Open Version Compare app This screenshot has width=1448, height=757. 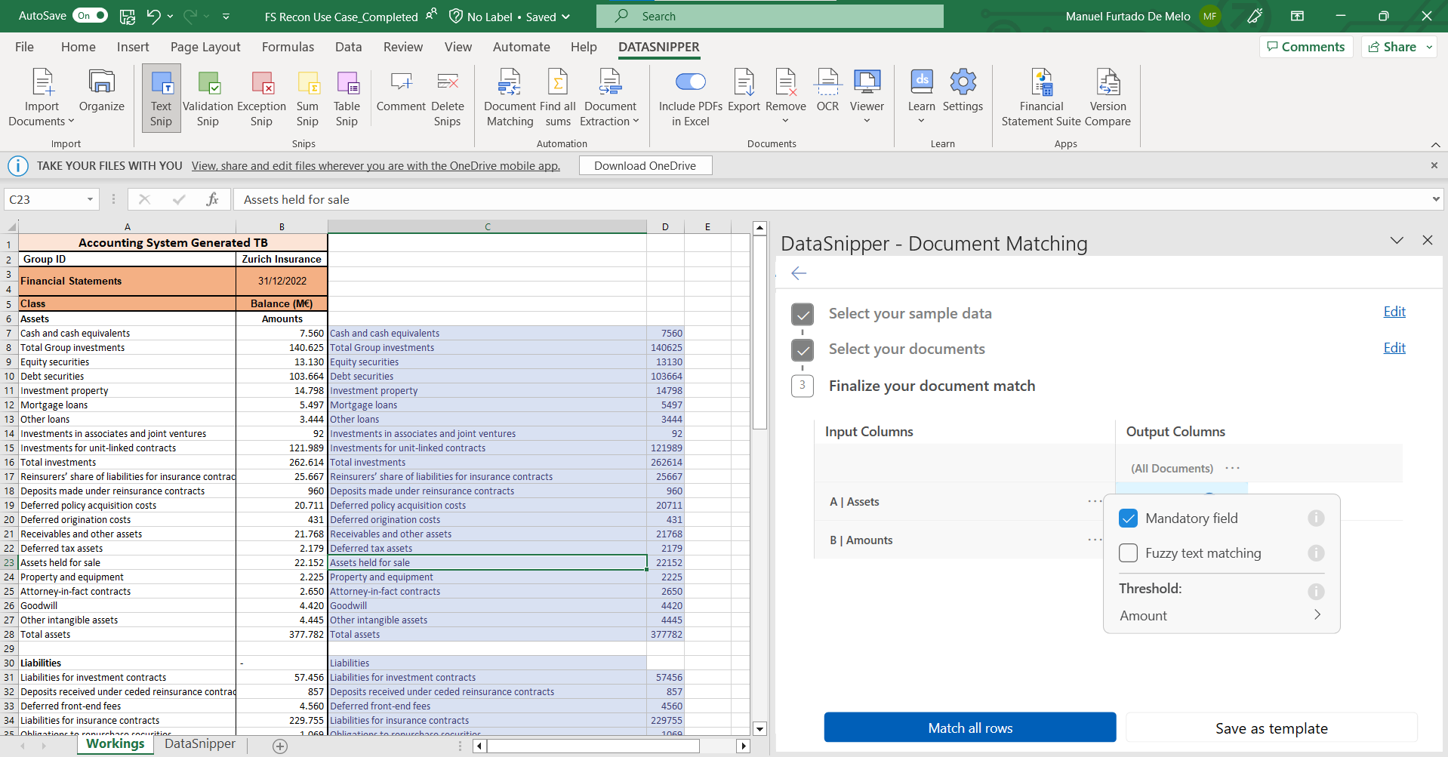[1108, 98]
